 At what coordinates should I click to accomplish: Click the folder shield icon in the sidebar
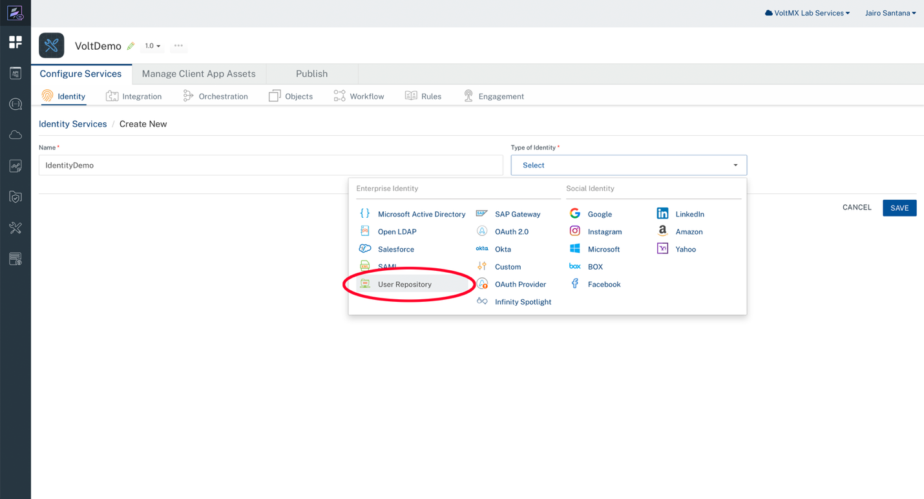coord(16,197)
